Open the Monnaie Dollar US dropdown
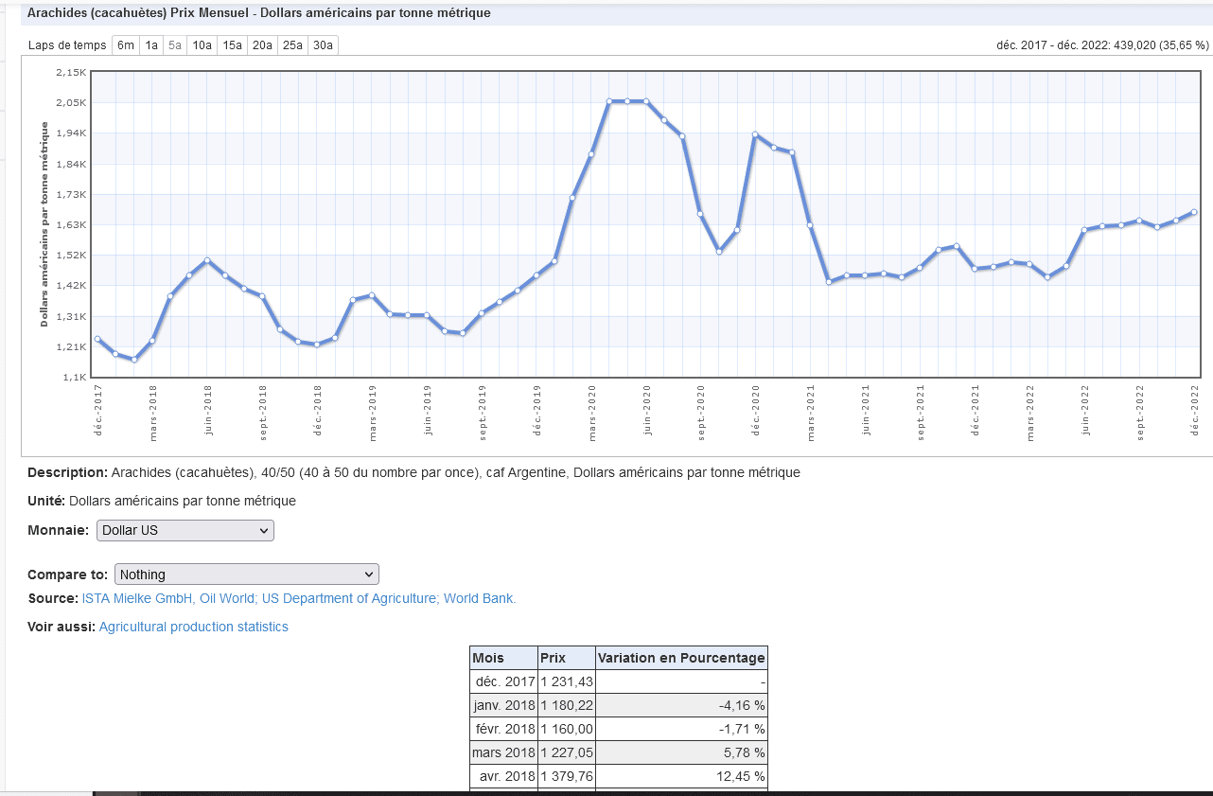 tap(185, 531)
